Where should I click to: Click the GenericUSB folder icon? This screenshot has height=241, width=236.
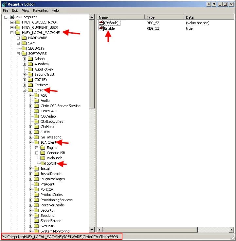43,153
